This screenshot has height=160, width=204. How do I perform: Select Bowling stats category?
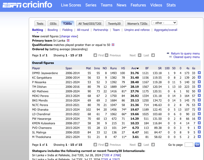(53, 30)
